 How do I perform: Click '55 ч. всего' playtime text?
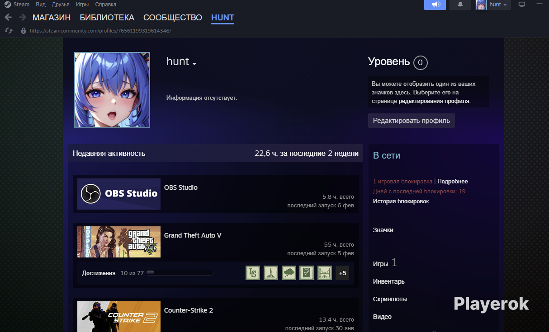coord(339,245)
